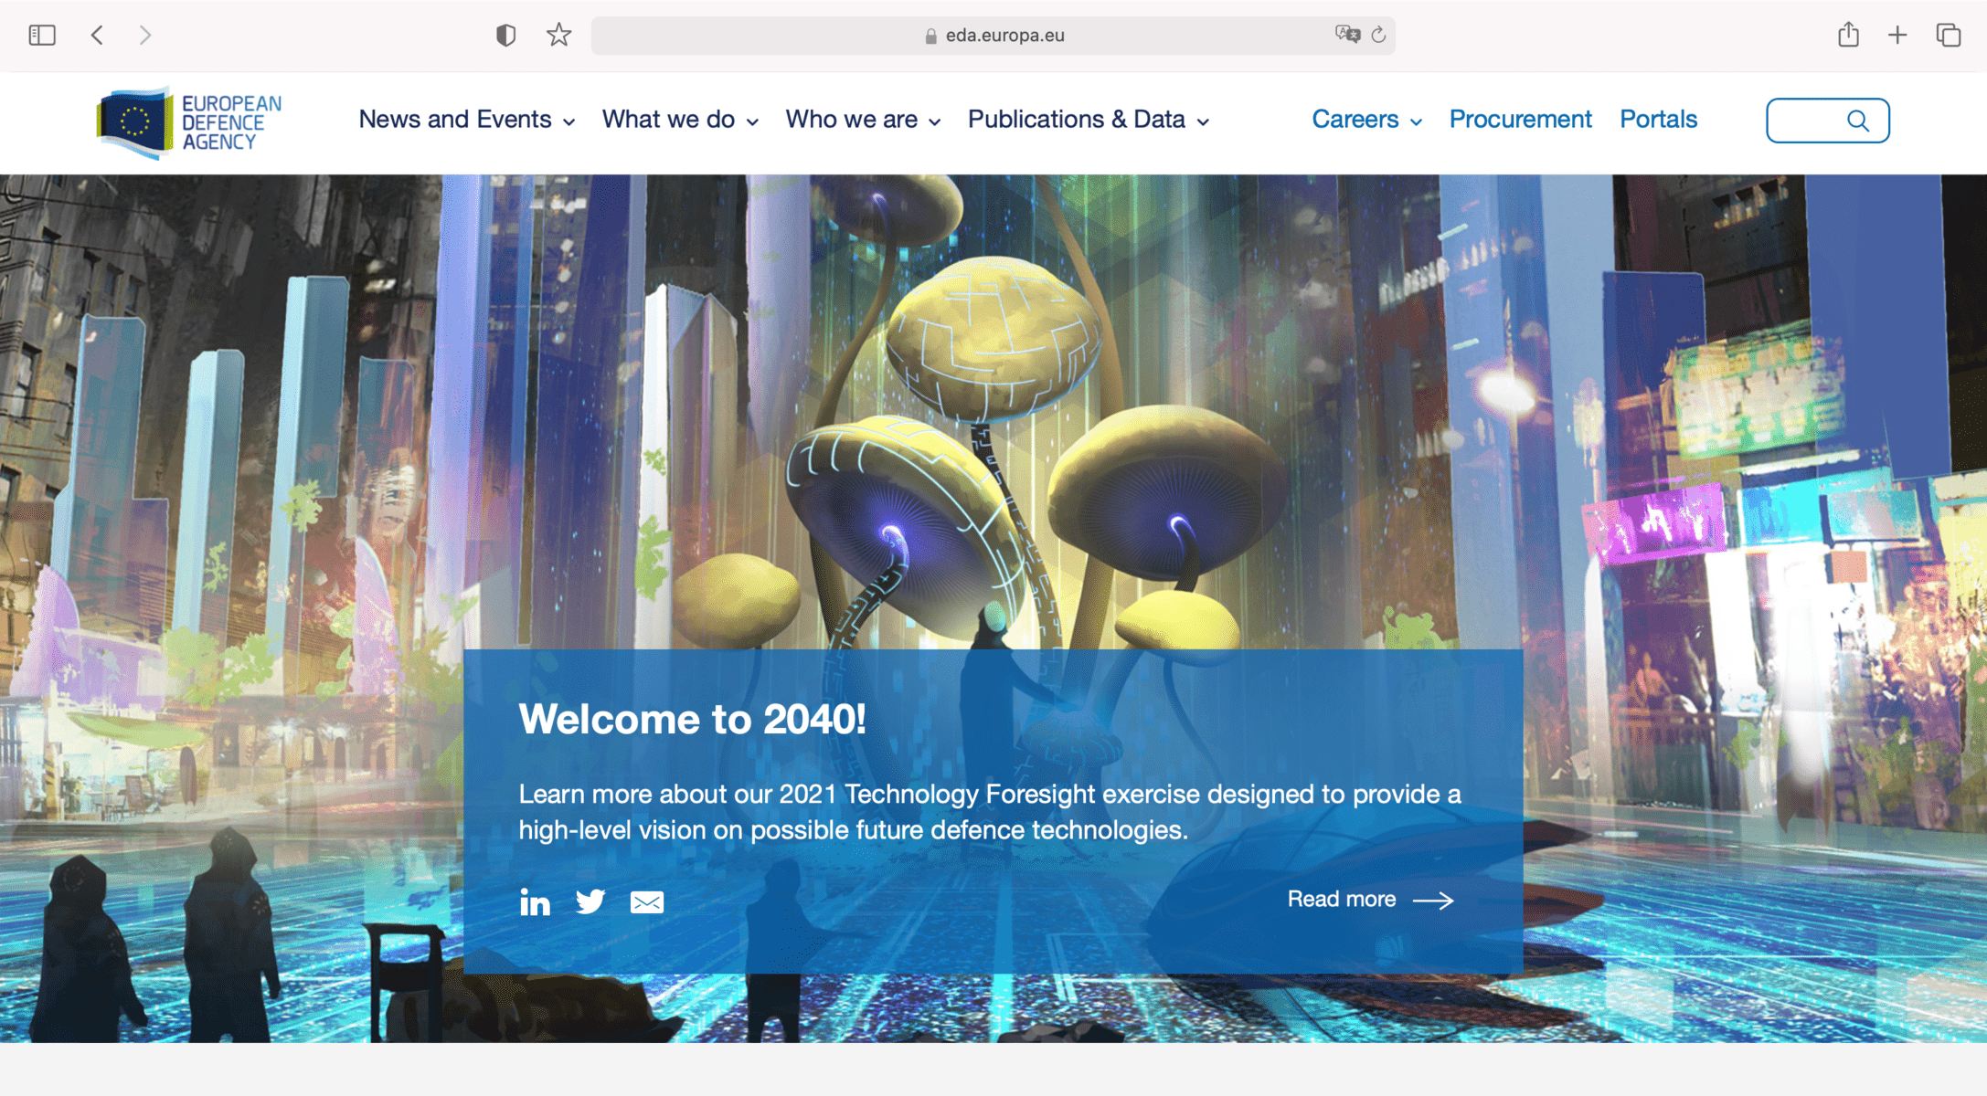Click the padlock icon in the address bar
Viewport: 1987px width, 1096px height.
(930, 36)
